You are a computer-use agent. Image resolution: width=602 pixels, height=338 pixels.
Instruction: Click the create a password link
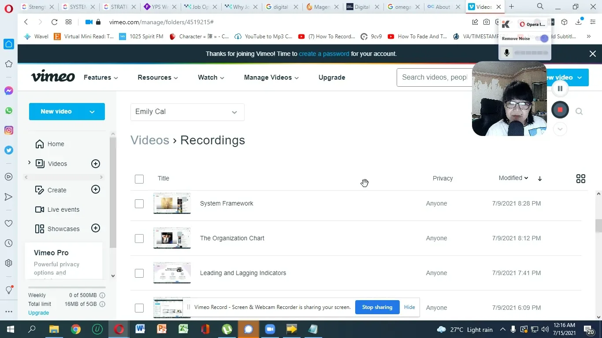click(324, 54)
